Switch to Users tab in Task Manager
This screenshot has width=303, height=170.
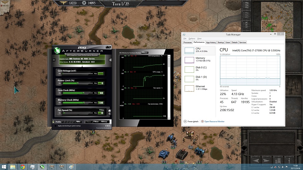pos(228,42)
